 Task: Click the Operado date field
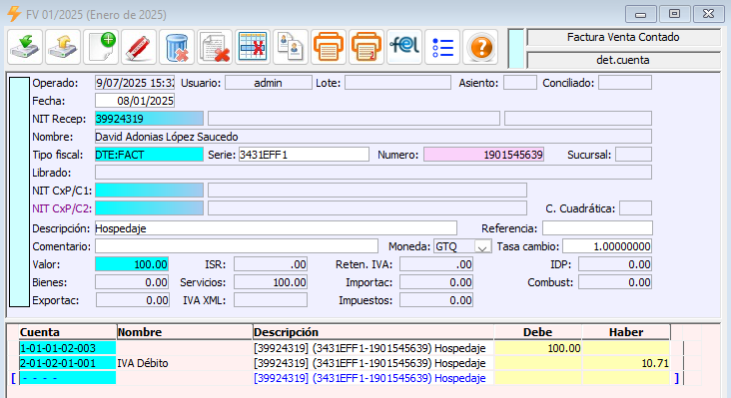135,83
